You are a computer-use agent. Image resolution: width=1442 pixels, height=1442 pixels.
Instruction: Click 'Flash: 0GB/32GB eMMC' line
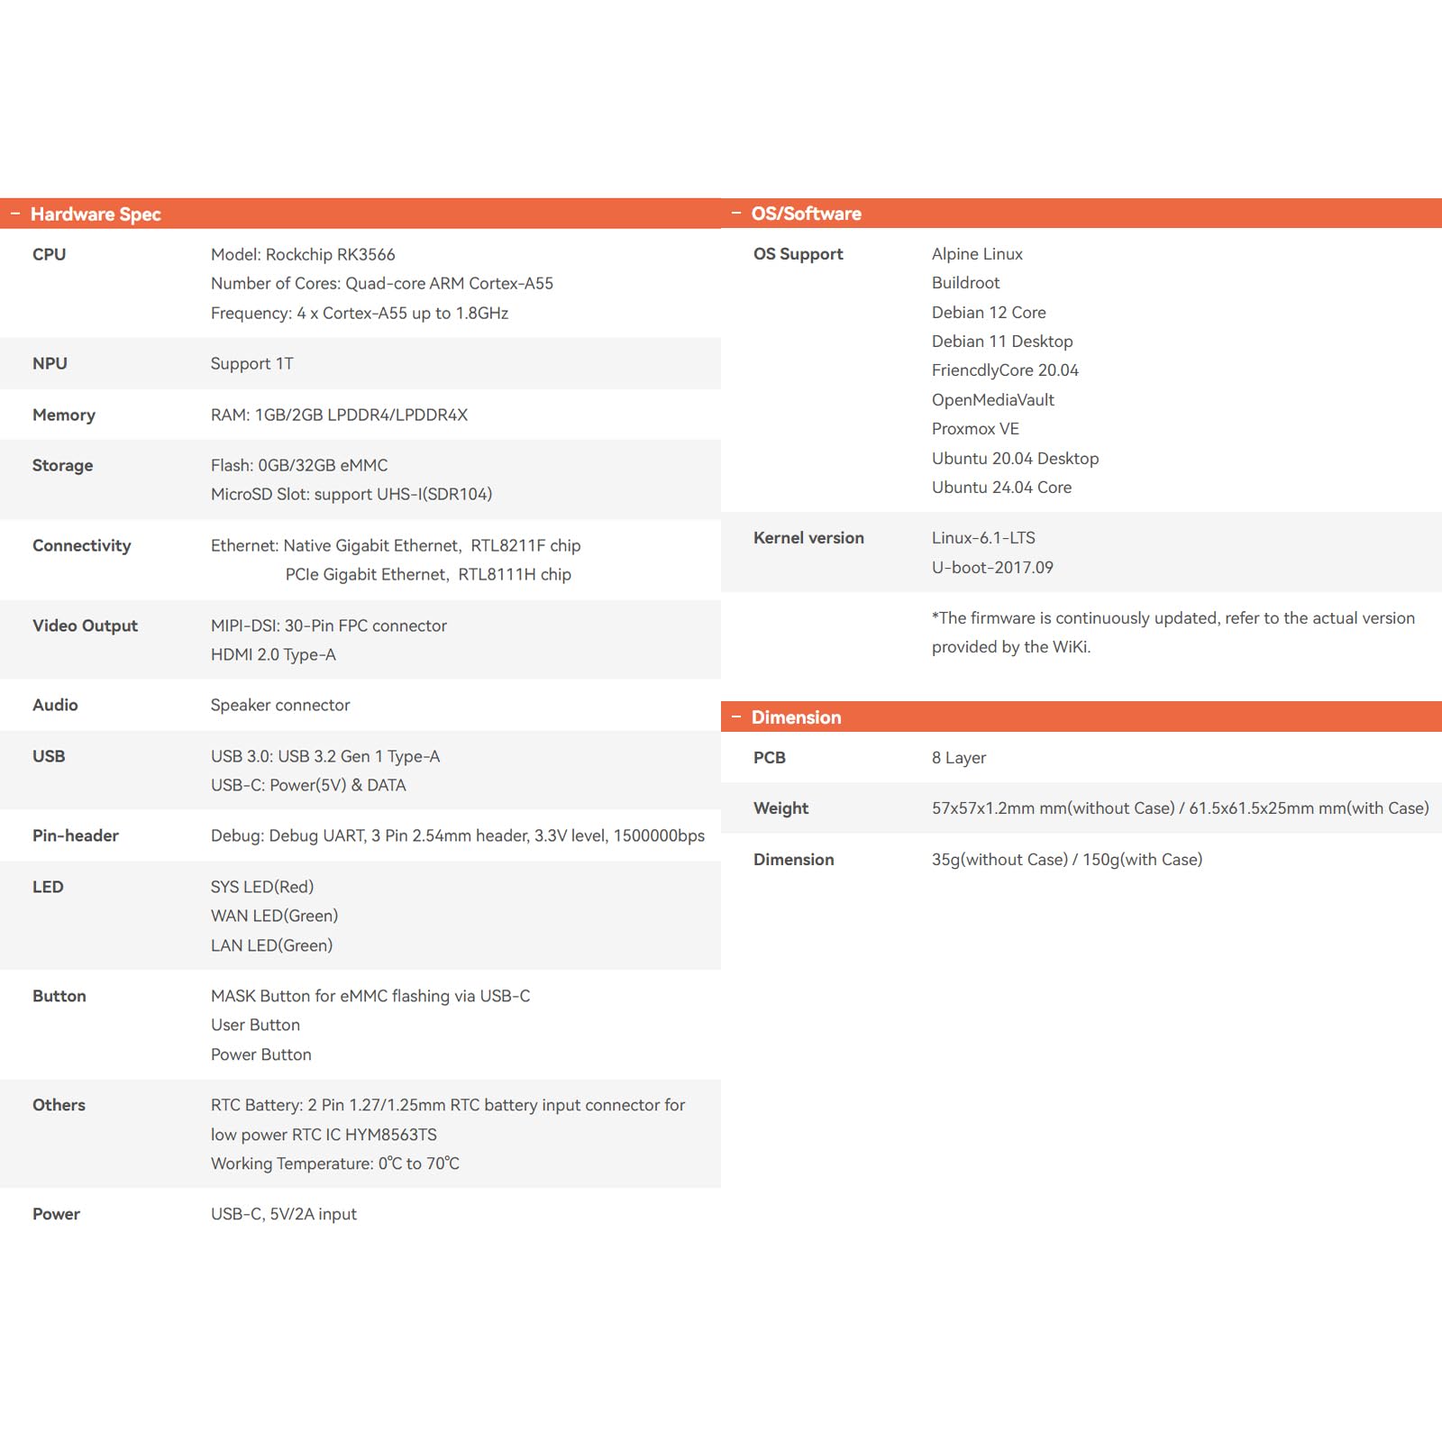tap(299, 465)
